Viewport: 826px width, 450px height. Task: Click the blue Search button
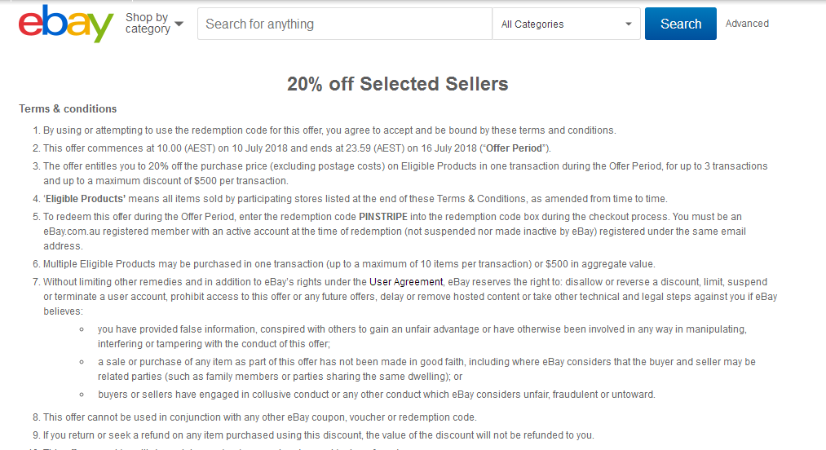(681, 24)
